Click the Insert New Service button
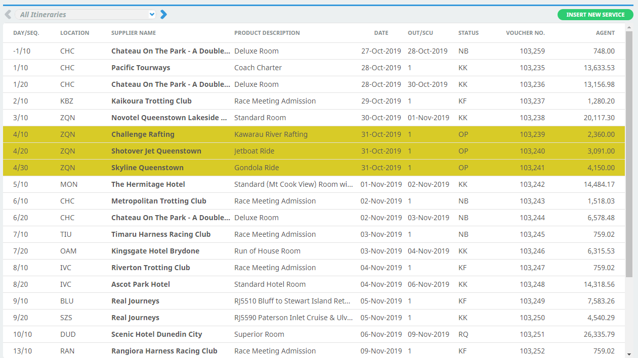The width and height of the screenshot is (638, 358). [595, 15]
